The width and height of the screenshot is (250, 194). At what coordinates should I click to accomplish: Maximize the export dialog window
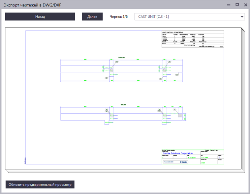[237, 5]
